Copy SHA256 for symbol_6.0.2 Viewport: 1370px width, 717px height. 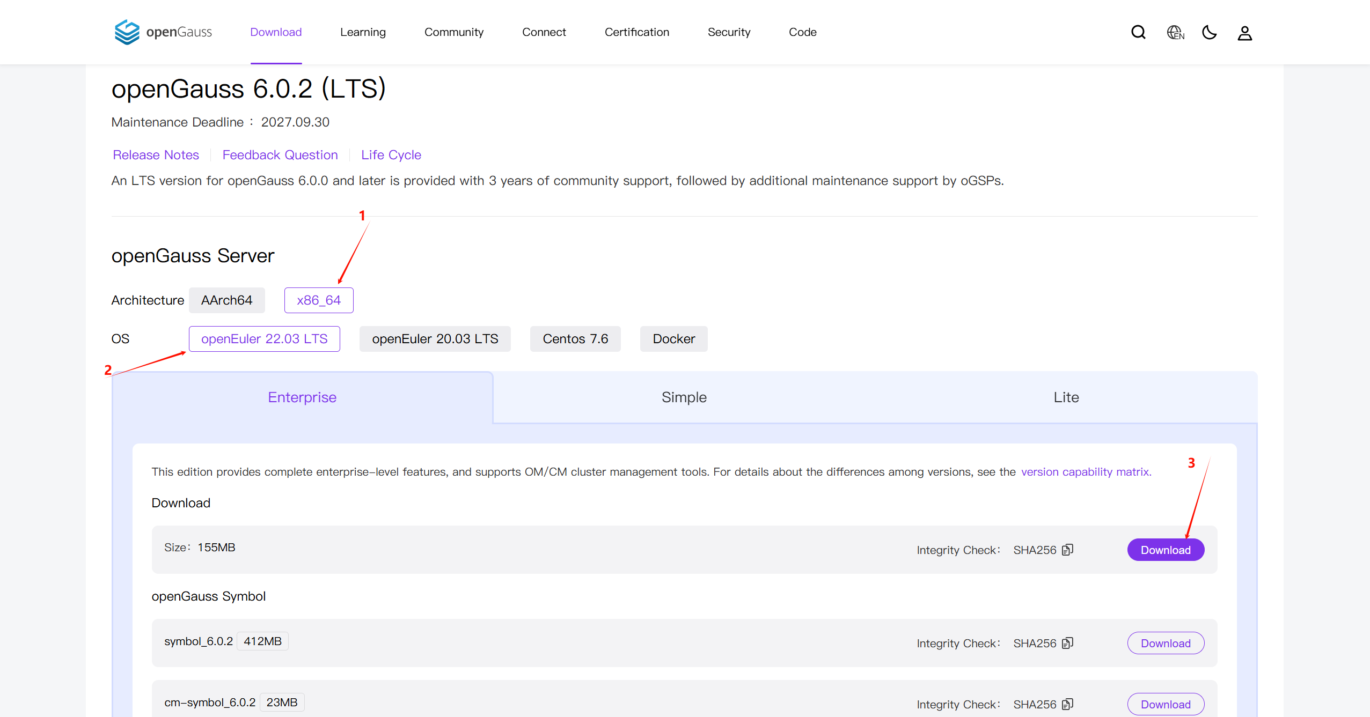(1068, 643)
